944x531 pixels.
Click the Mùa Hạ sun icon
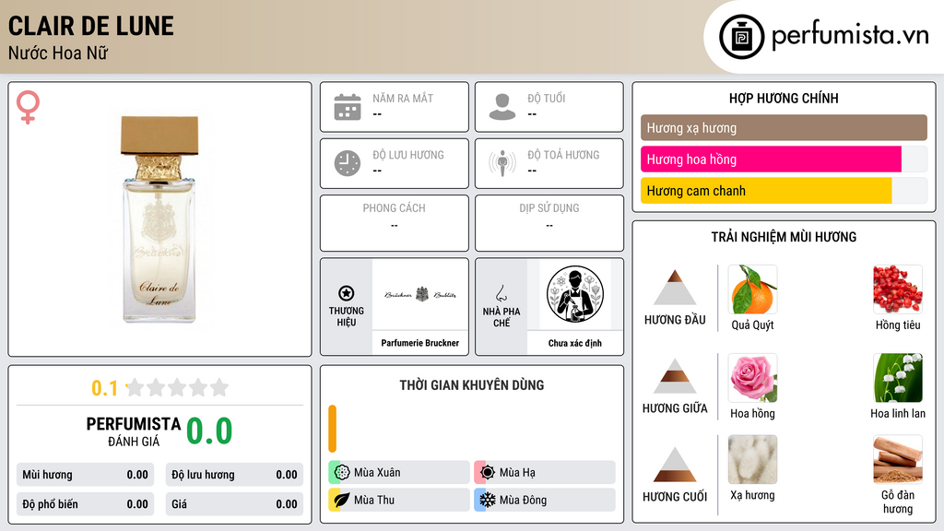488,473
